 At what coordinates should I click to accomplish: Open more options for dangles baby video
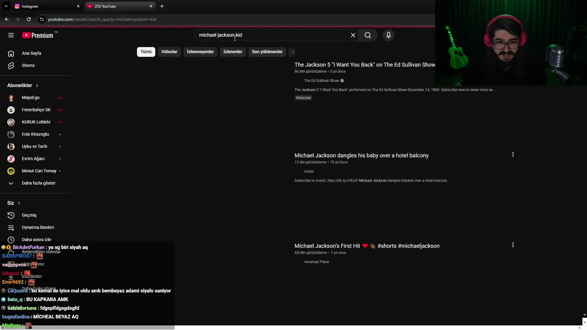click(x=513, y=154)
